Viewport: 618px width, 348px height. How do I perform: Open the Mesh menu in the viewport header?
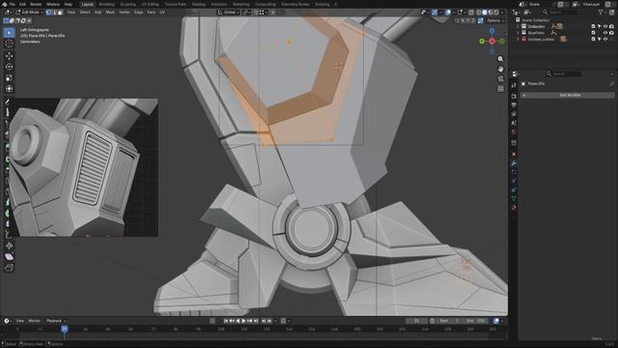(x=110, y=13)
